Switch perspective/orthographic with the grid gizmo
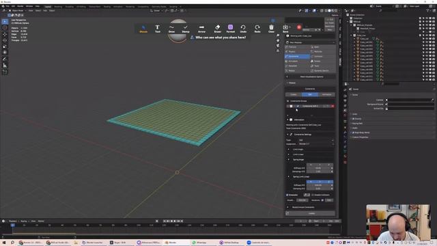The image size is (437, 246). point(278,51)
